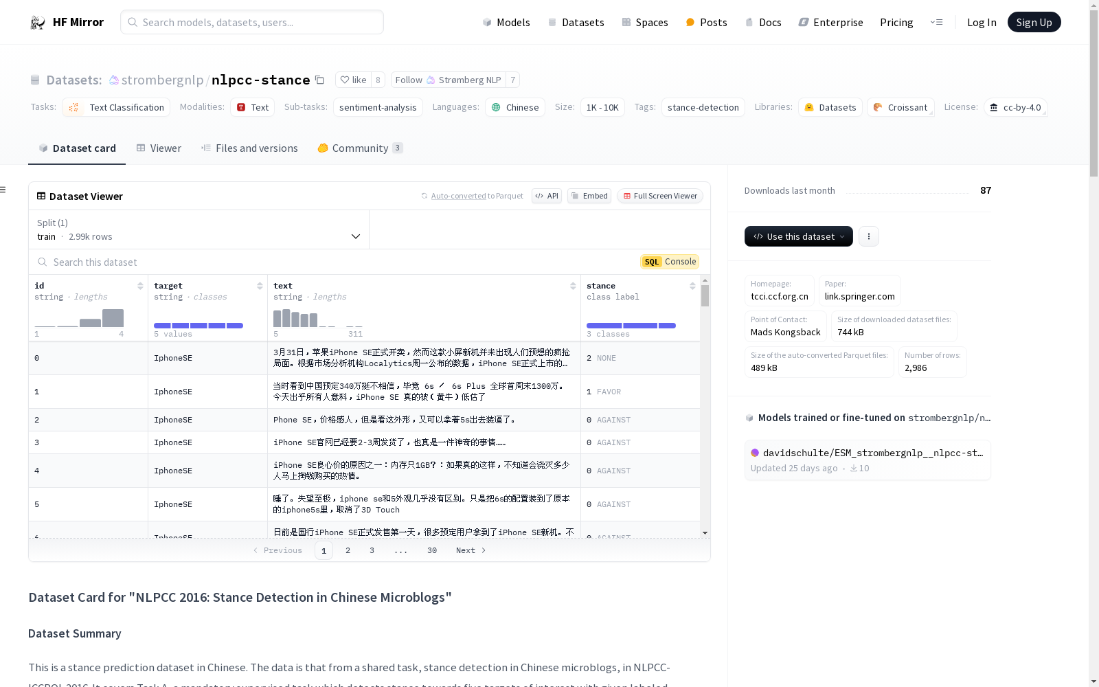Click the Embed button
The width and height of the screenshot is (1099, 687).
[x=589, y=196]
